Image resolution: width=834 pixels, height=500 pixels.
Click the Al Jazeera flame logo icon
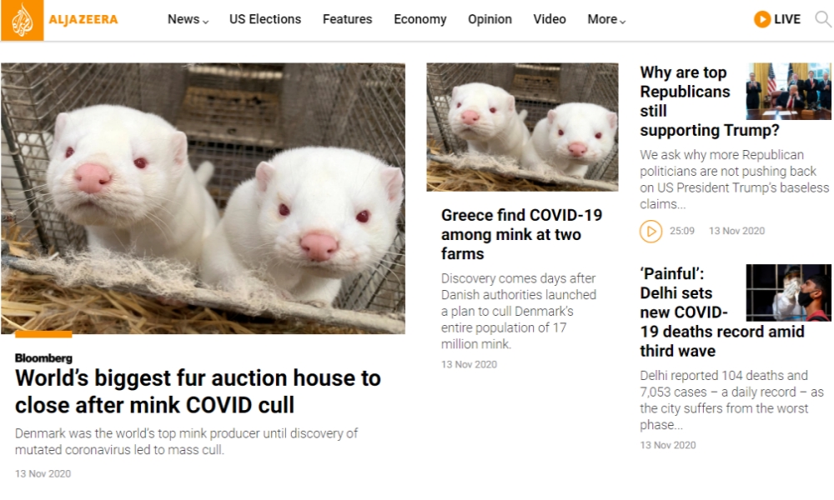[x=22, y=20]
